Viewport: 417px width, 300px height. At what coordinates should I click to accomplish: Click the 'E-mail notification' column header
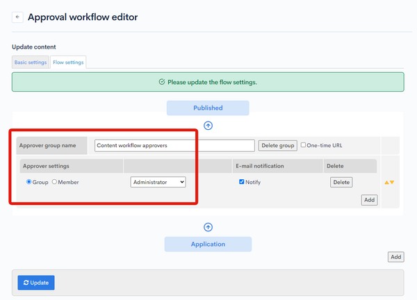pyautogui.click(x=277, y=166)
